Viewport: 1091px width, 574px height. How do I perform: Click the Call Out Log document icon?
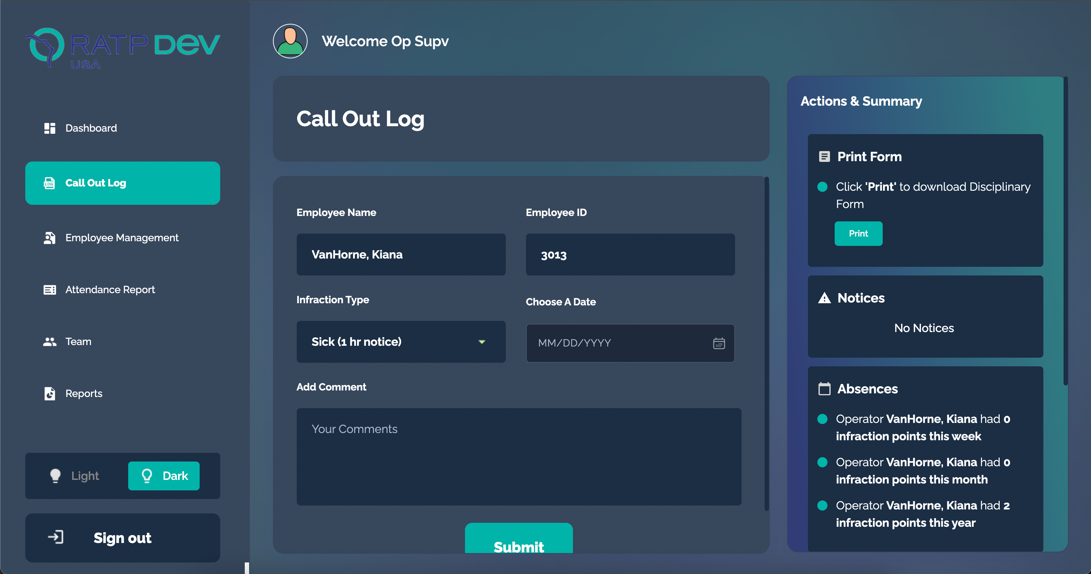pyautogui.click(x=49, y=183)
